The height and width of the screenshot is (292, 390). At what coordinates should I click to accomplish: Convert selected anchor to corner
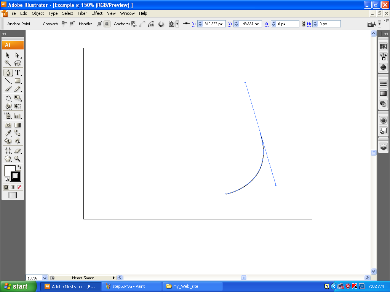pos(64,24)
